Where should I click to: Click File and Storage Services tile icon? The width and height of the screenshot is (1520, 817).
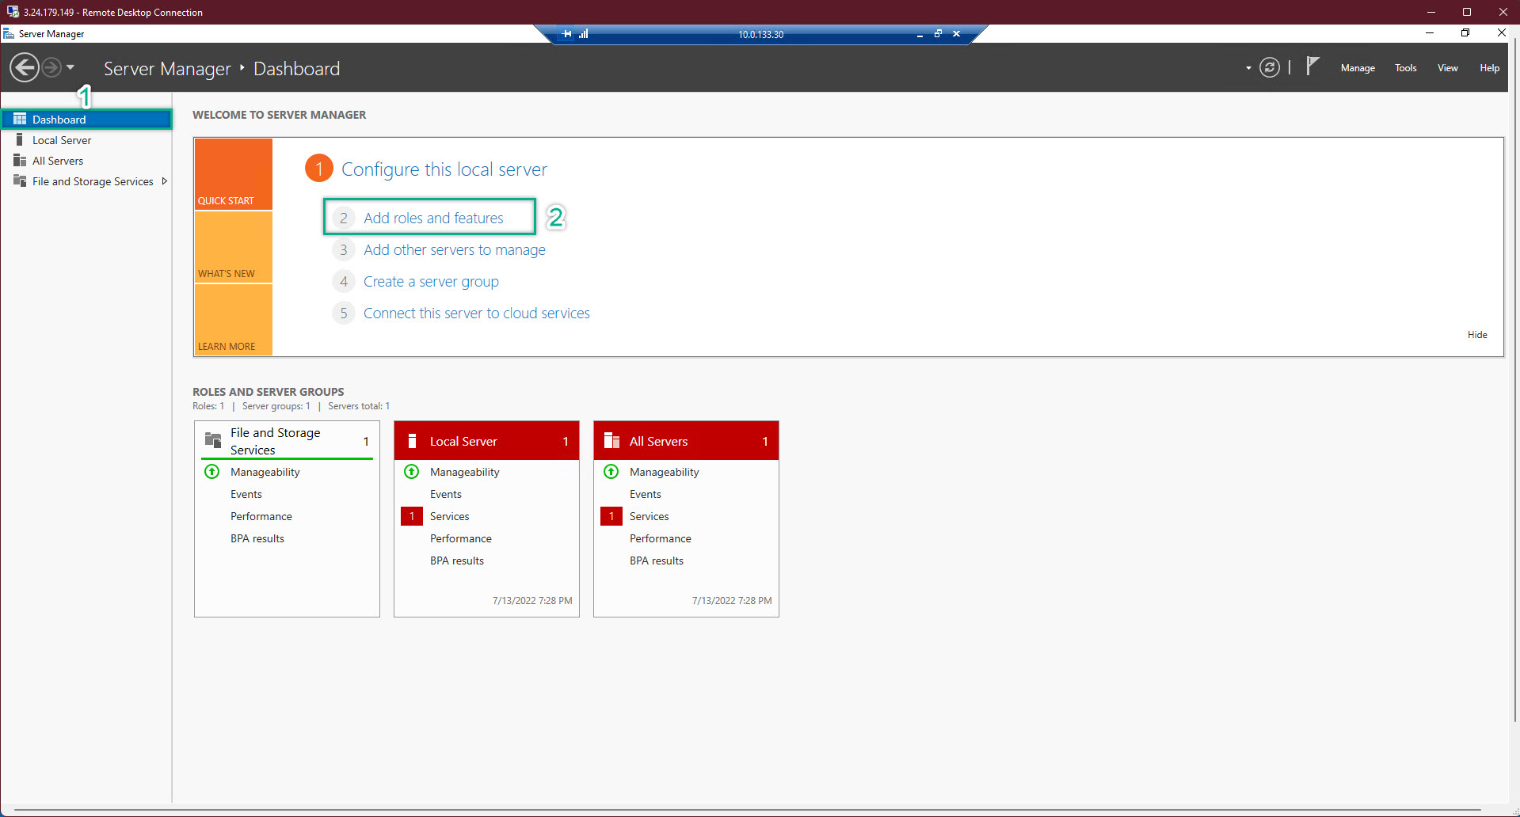pos(213,440)
